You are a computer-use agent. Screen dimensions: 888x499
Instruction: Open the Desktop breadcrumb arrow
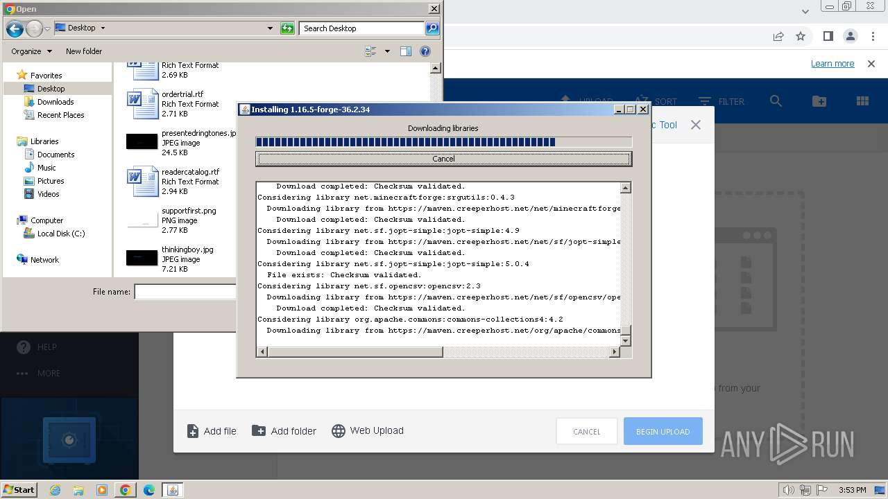coord(103,28)
